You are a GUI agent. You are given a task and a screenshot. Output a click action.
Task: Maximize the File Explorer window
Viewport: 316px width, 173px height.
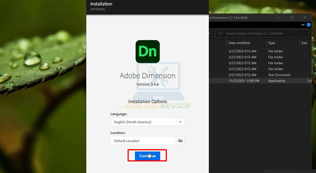(292, 17)
